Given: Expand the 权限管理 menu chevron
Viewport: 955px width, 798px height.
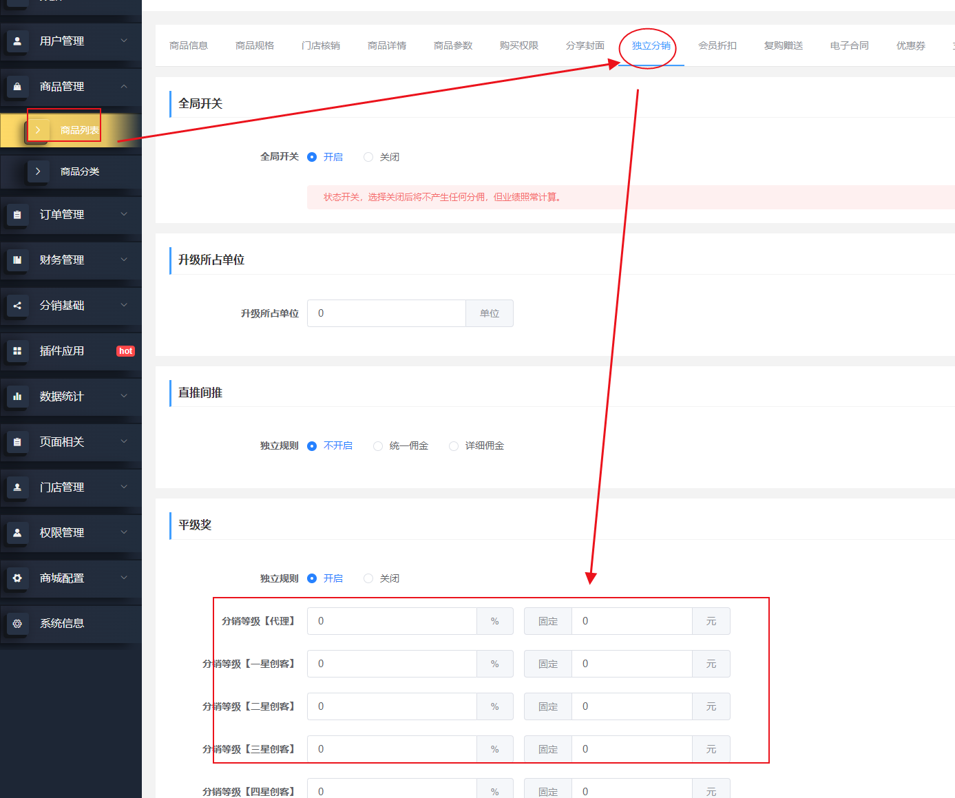Looking at the screenshot, I should pos(124,532).
